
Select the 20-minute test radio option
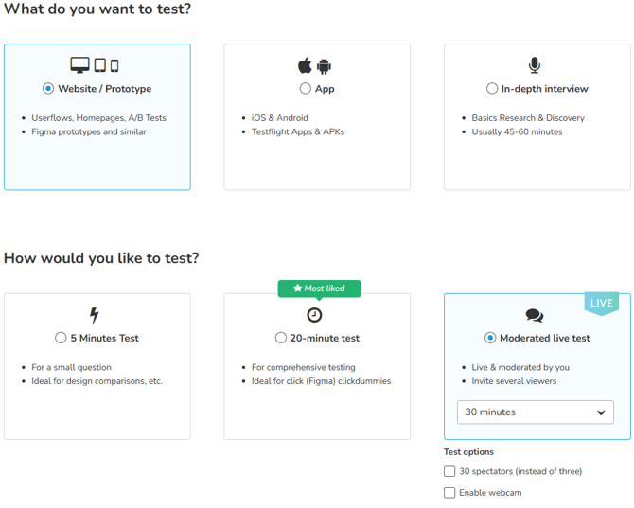281,338
